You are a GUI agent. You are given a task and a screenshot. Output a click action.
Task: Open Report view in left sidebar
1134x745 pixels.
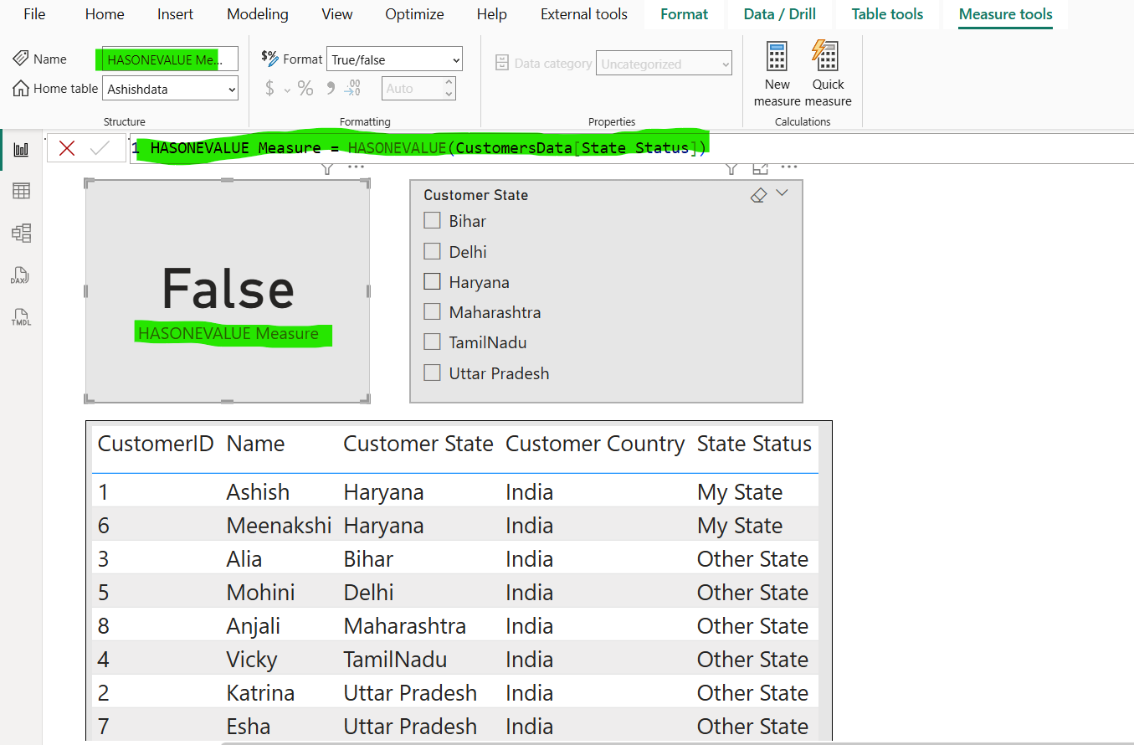[21, 150]
